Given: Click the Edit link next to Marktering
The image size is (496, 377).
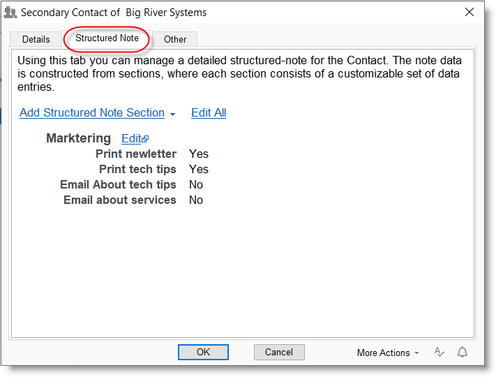Looking at the screenshot, I should click(x=131, y=138).
